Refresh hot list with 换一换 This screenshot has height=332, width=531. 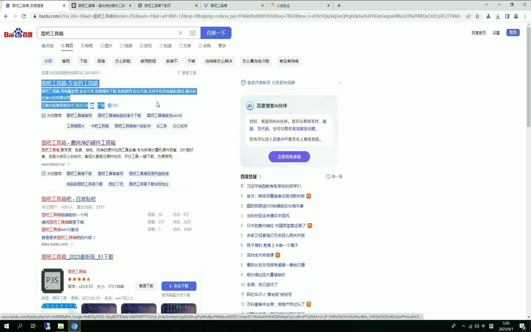click(x=334, y=176)
